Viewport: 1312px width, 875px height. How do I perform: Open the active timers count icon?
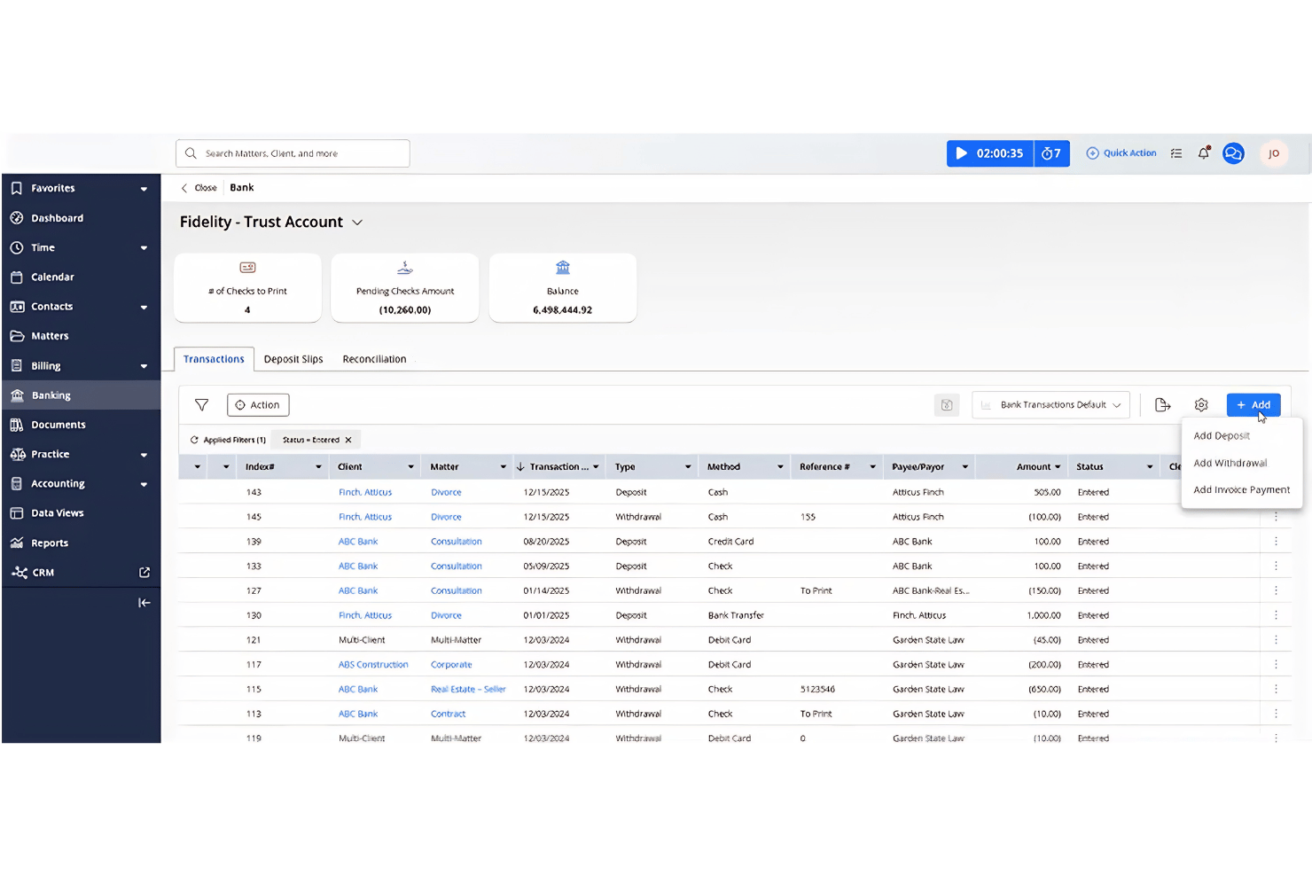pyautogui.click(x=1051, y=153)
